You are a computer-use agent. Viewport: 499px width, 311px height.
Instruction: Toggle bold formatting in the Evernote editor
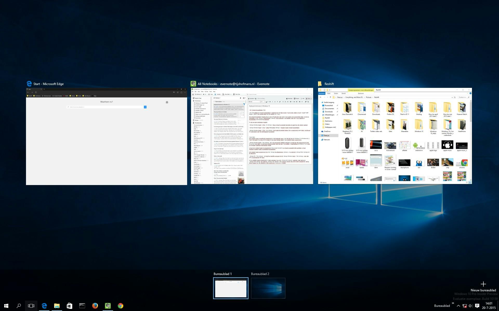270,102
